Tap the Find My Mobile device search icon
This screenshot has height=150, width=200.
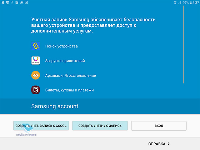(36, 46)
